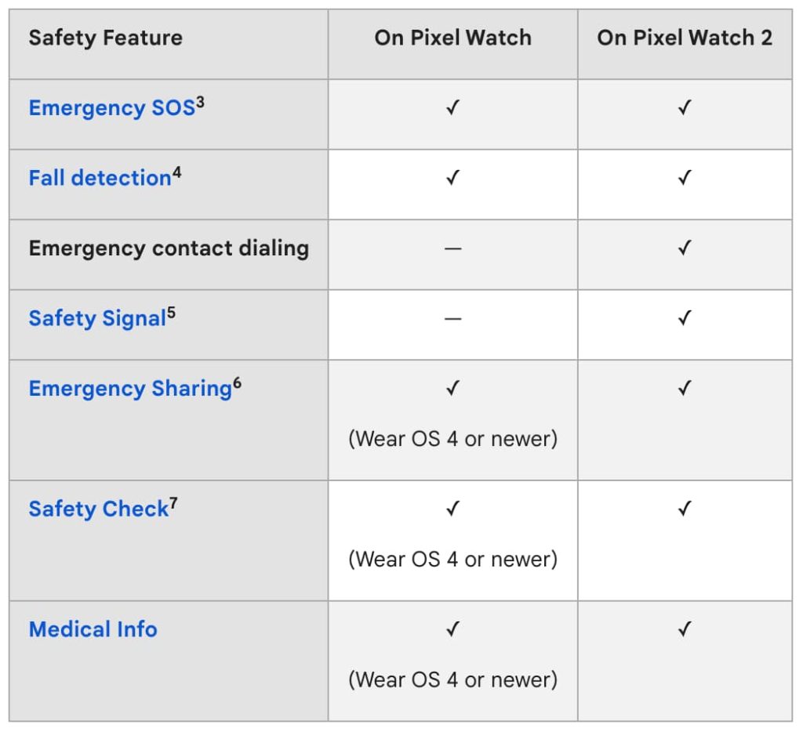Image resolution: width=803 pixels, height=732 pixels.
Task: Click the dash in the Safety Signal row
Action: point(452,318)
